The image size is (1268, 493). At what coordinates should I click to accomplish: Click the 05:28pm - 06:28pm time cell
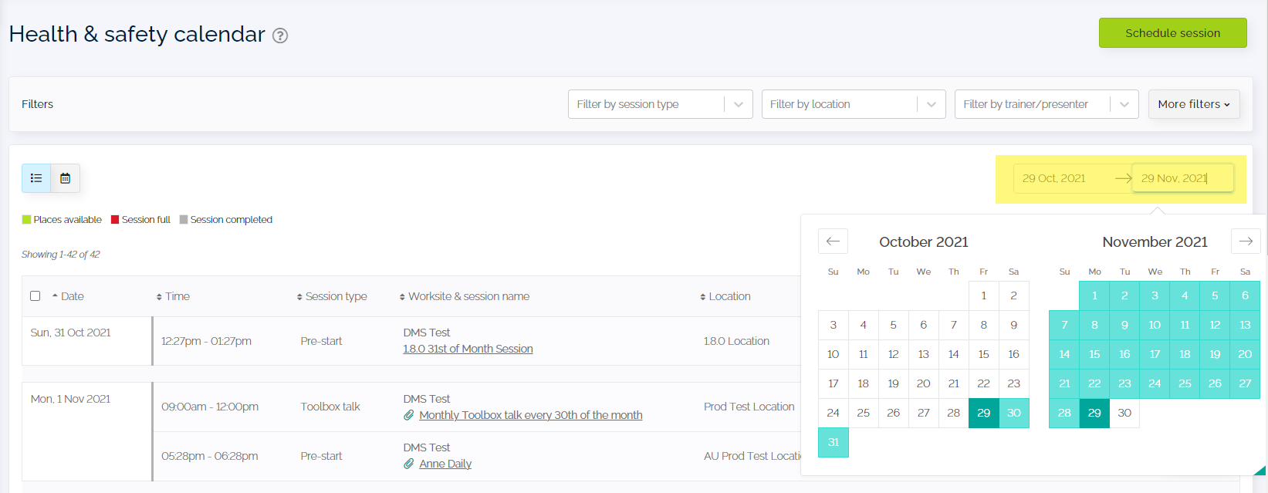tap(210, 456)
